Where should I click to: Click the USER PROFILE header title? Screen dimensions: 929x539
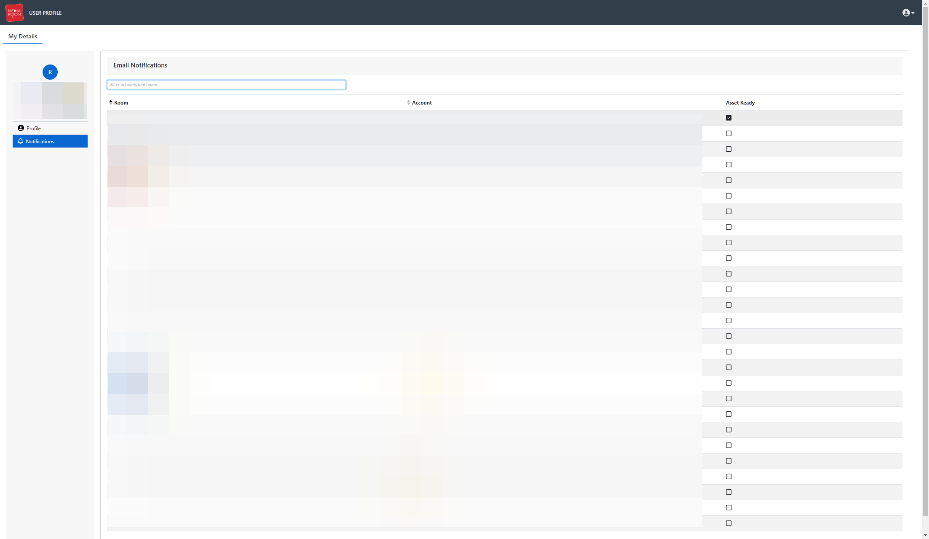coord(45,13)
